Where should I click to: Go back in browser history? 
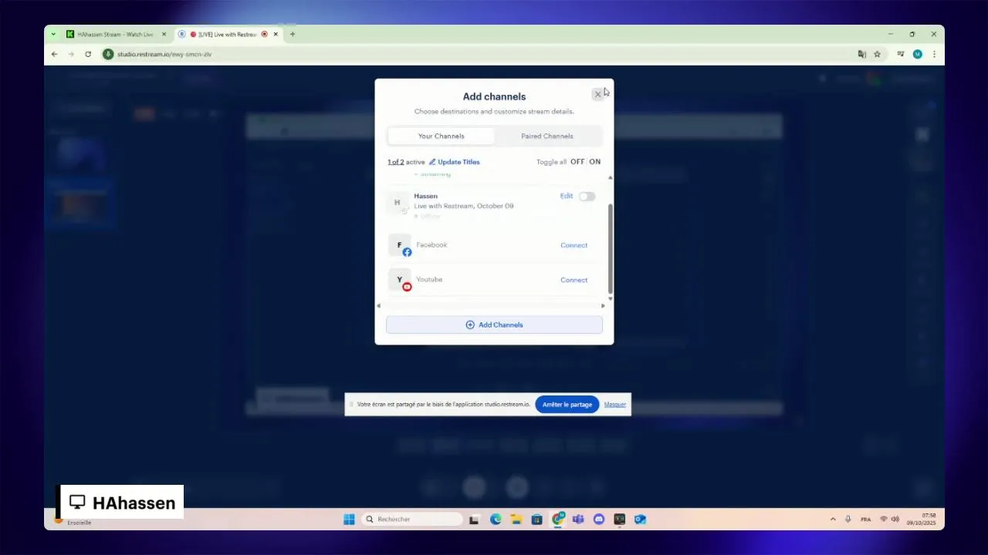tap(54, 54)
